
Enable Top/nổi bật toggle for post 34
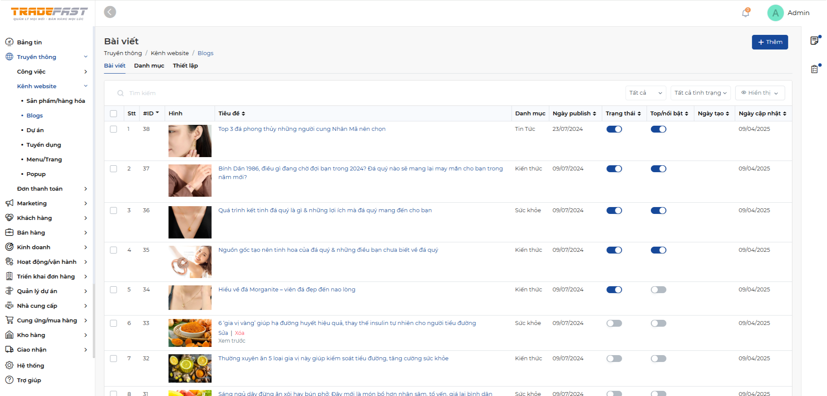(659, 290)
